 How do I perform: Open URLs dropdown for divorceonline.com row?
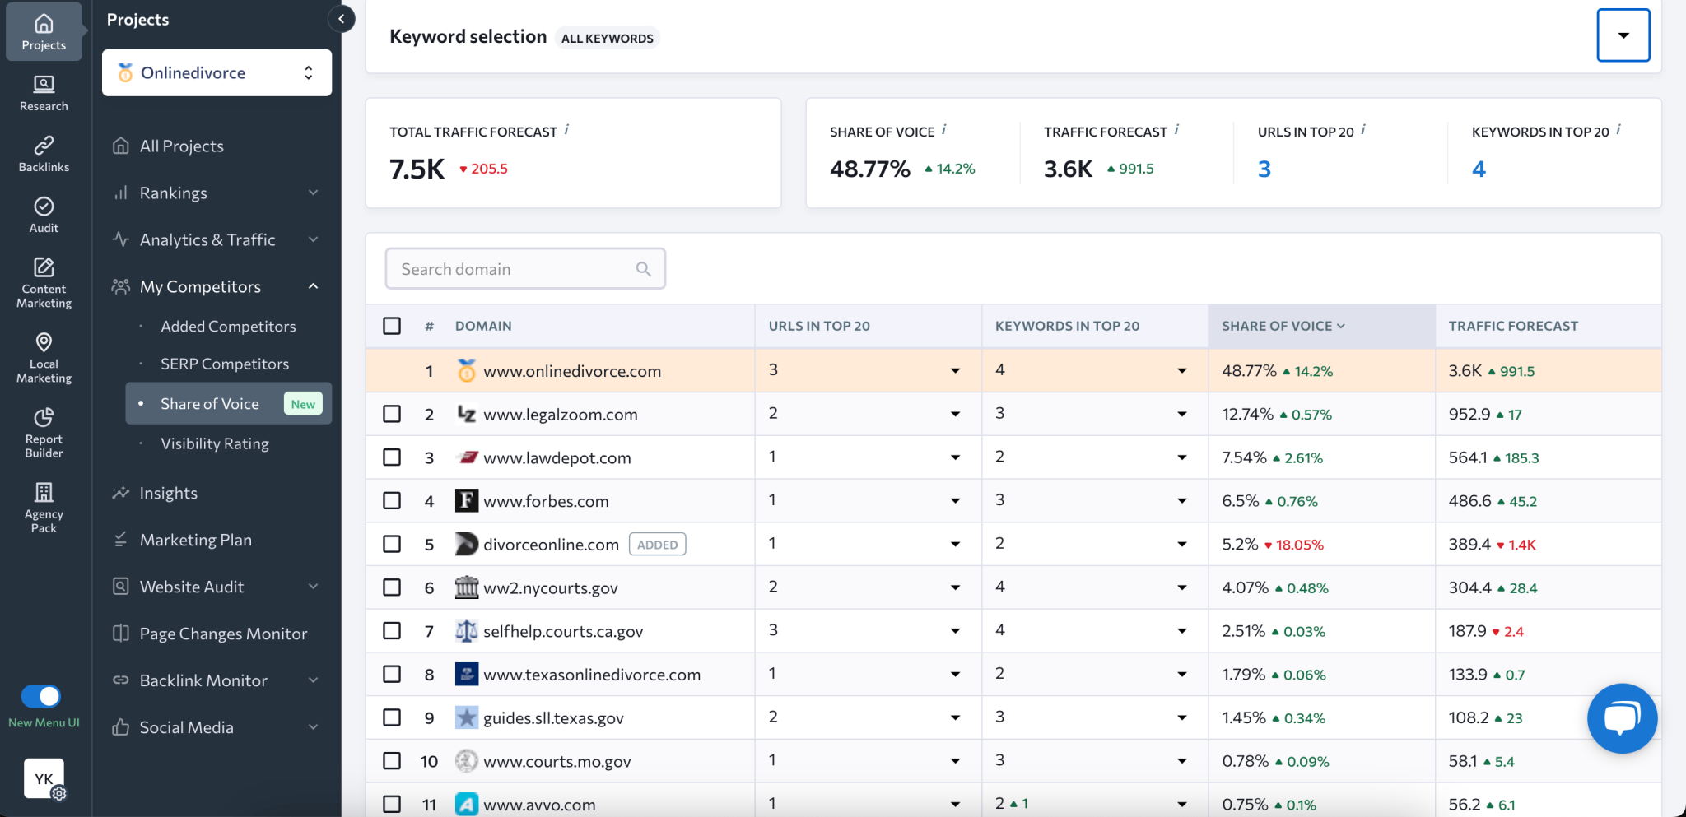click(x=955, y=544)
